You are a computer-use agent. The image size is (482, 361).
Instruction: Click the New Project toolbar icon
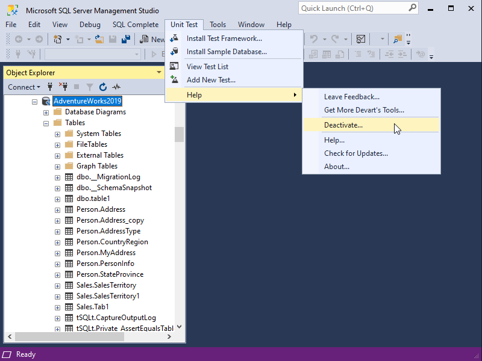point(57,39)
